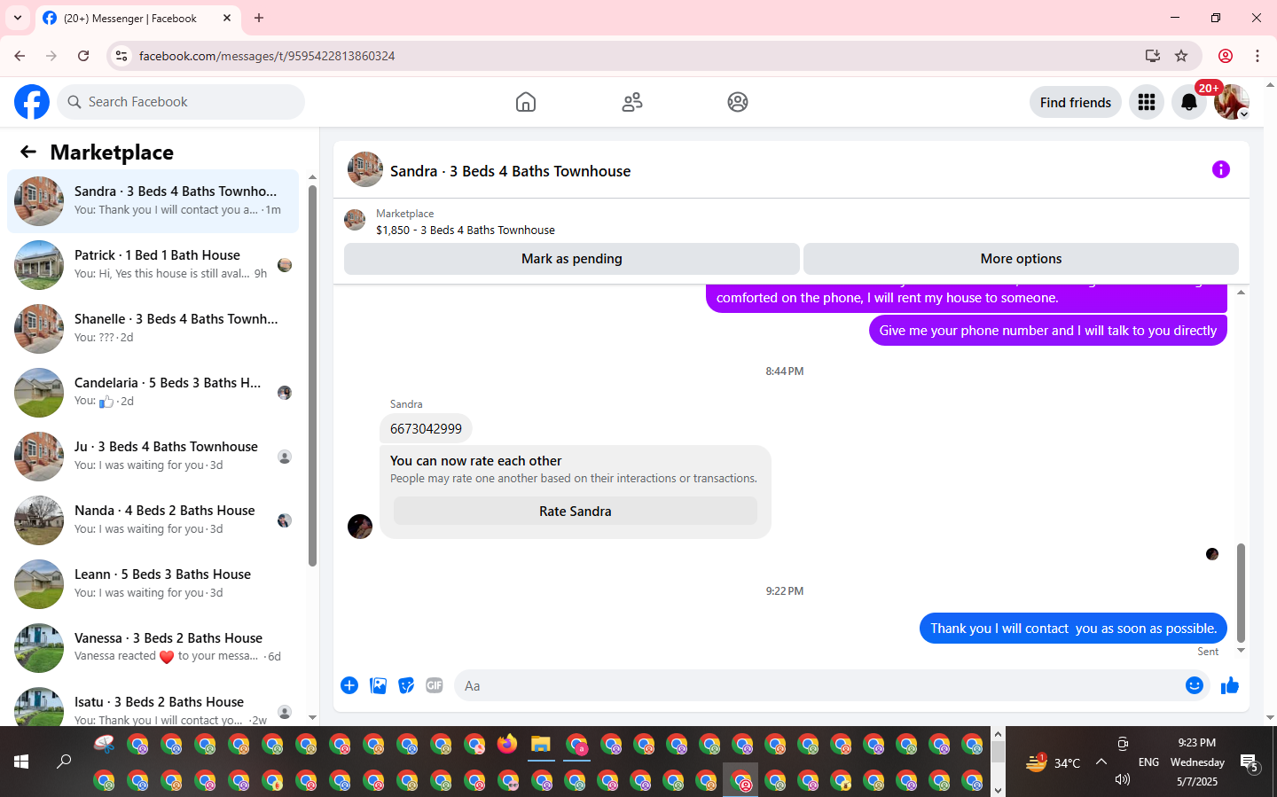This screenshot has height=797, width=1277.
Task: Open Leann 5 Beds 3 Baths House chat
Action: pyautogui.click(x=153, y=584)
